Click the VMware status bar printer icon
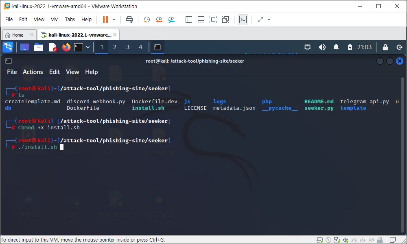 click(x=380, y=240)
